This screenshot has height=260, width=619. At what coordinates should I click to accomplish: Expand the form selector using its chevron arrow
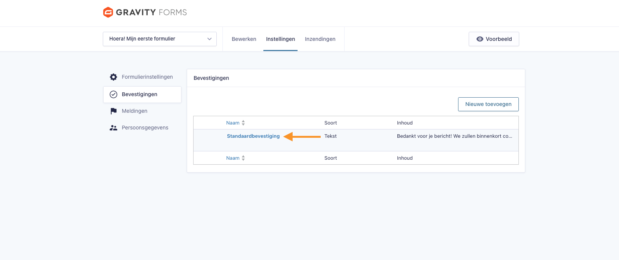pos(209,39)
